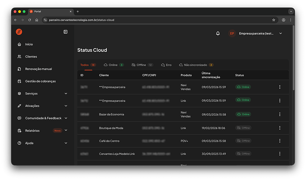306x180 pixels.
Task: Open a new browser tab
Action: coord(78,12)
